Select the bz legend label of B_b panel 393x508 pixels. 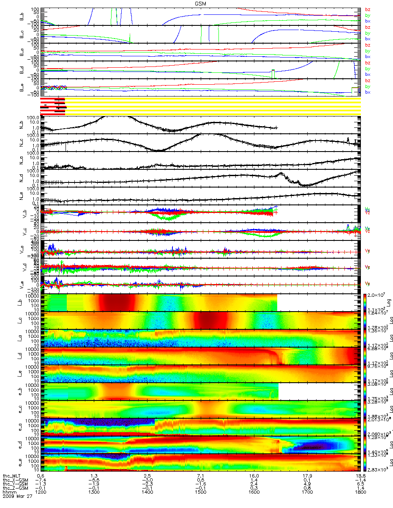368,9
